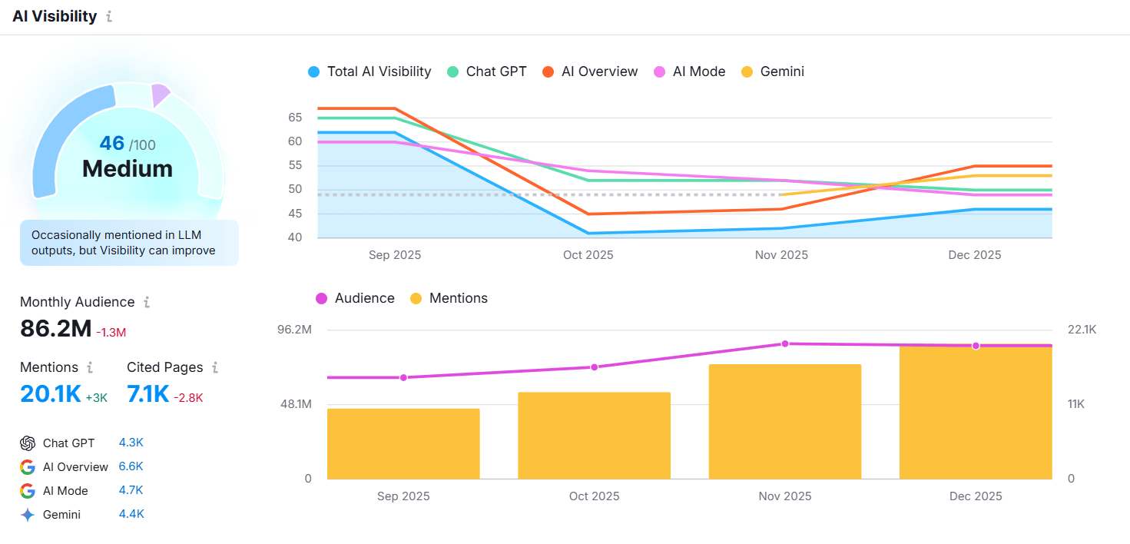Open the 4.3K Chat GPT mentions link
The height and width of the screenshot is (544, 1130).
(x=130, y=443)
